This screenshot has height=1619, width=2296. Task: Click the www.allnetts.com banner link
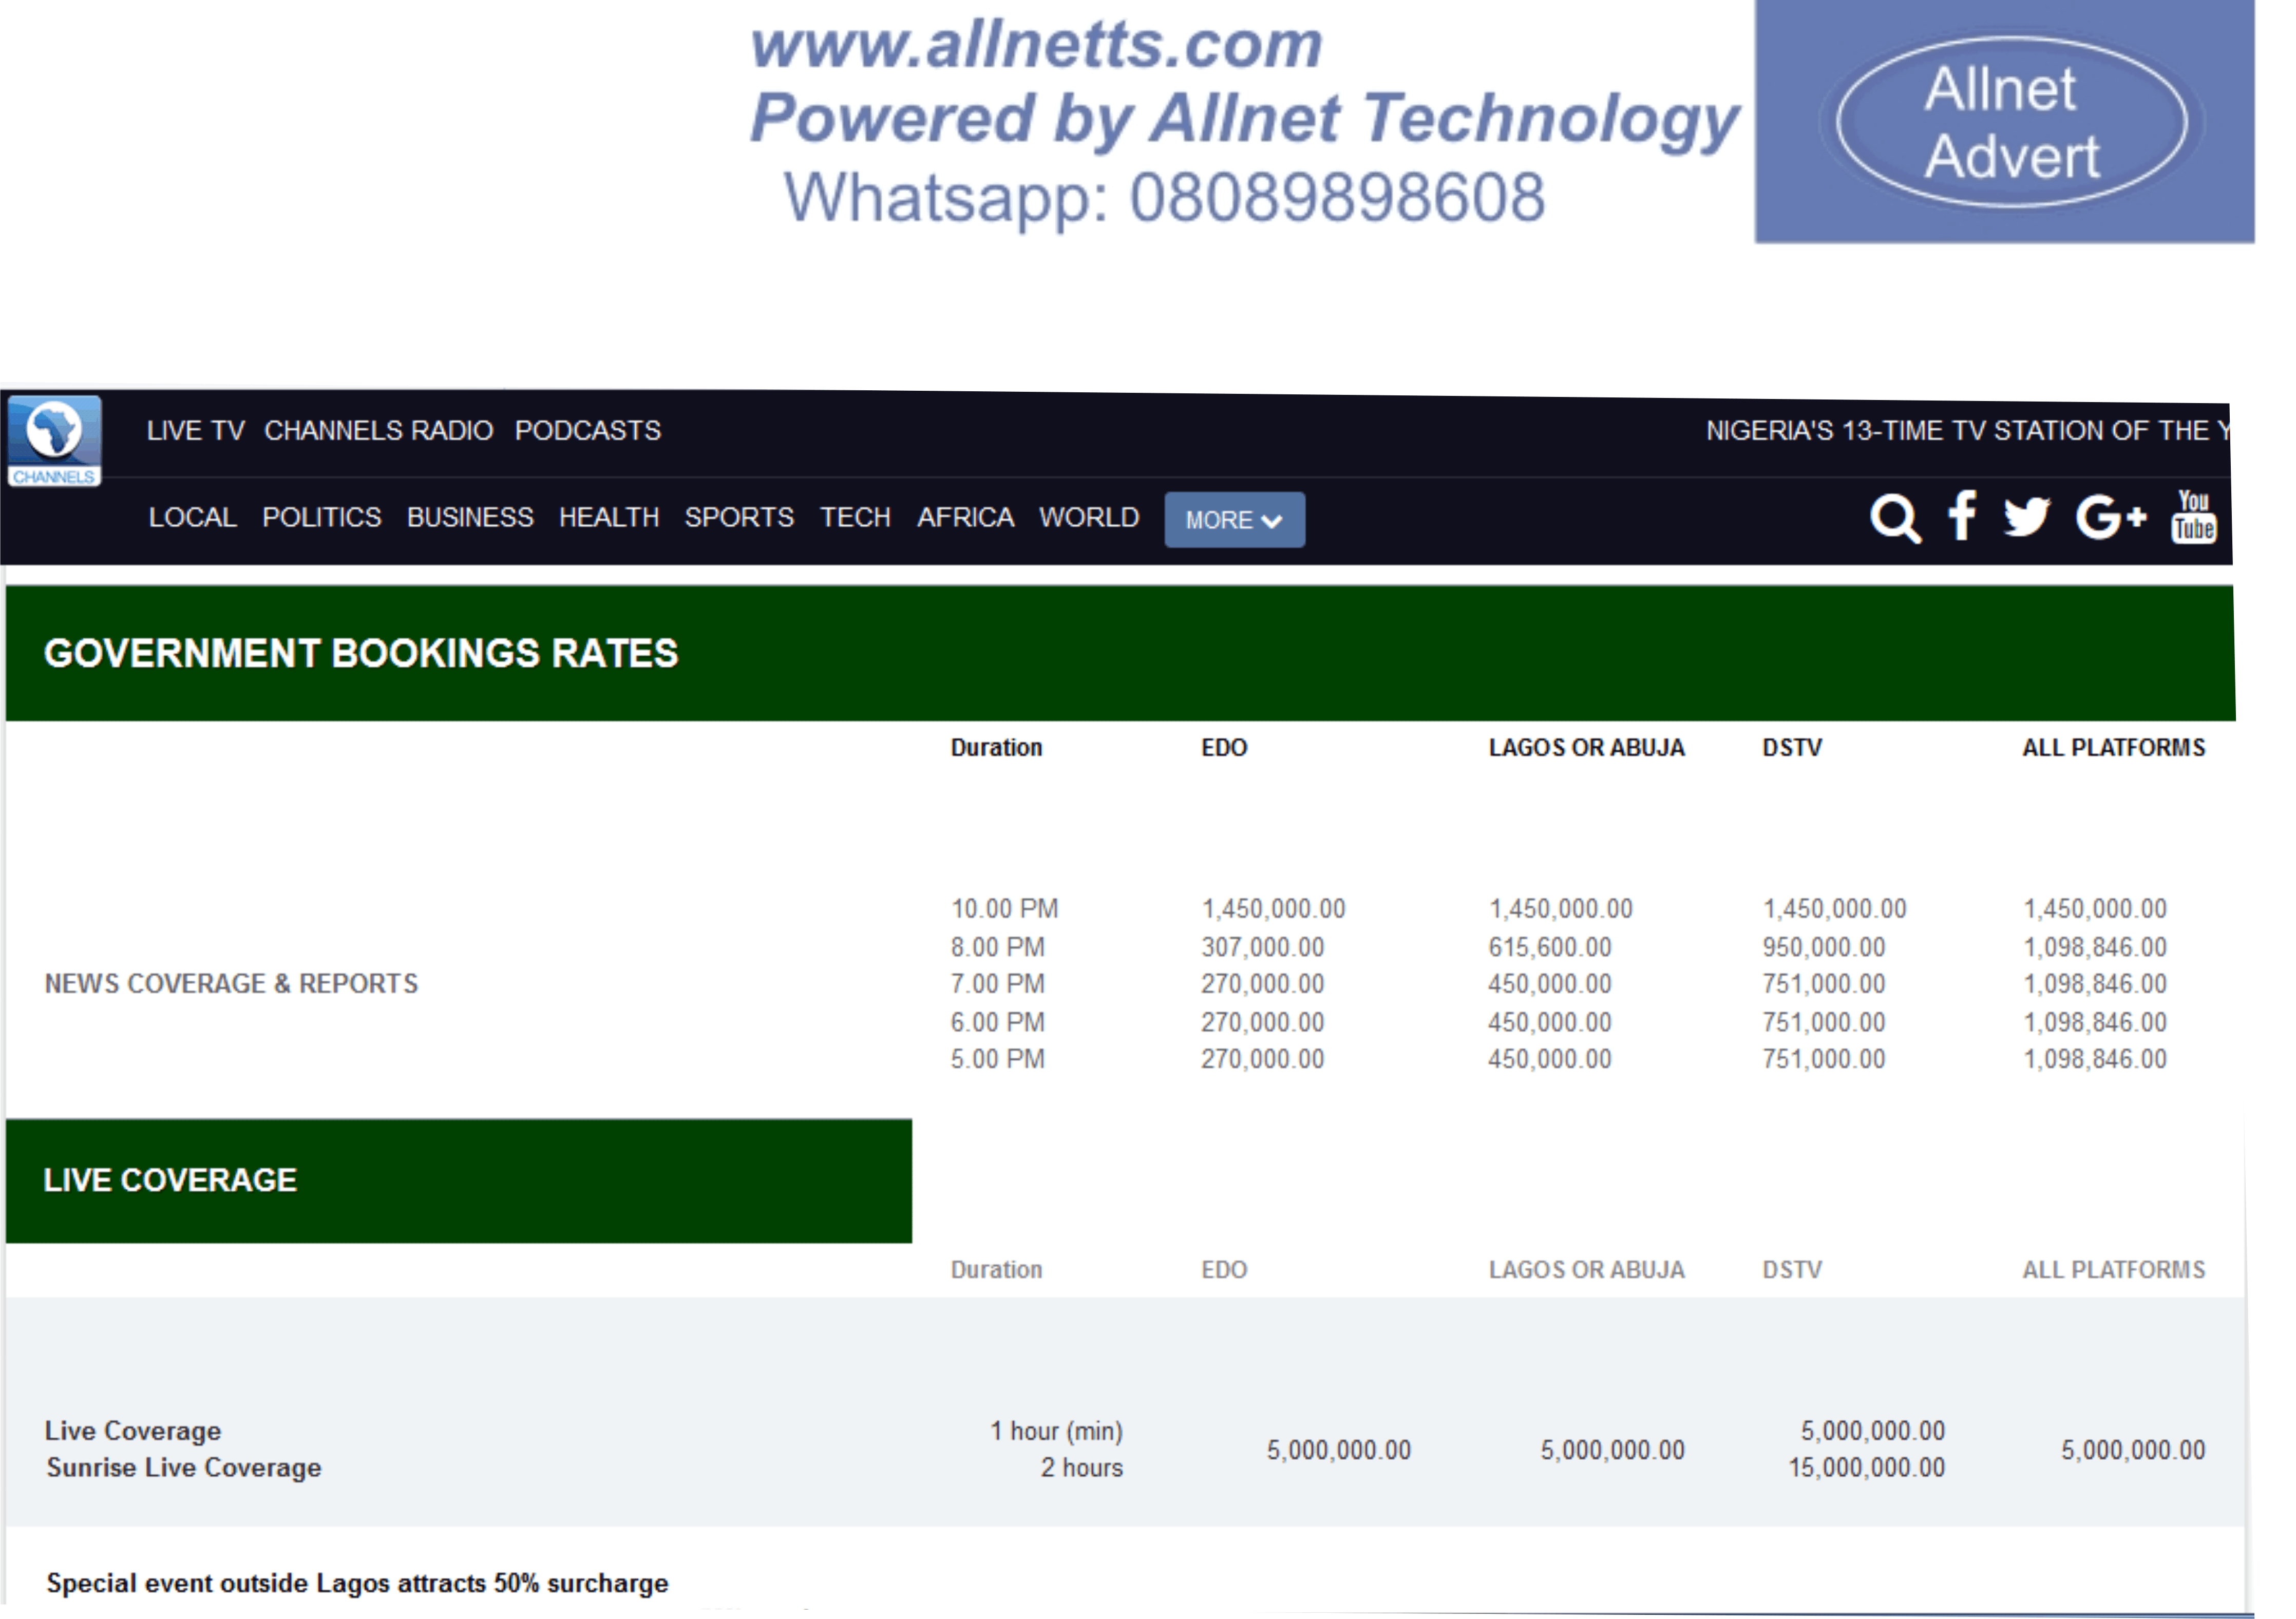(1036, 46)
